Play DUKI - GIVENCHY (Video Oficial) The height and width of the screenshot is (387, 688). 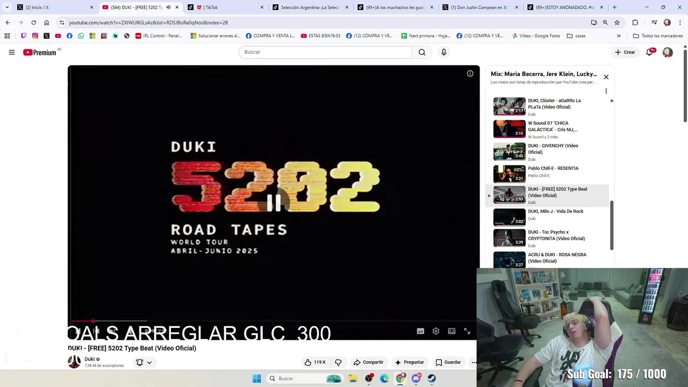(x=550, y=152)
